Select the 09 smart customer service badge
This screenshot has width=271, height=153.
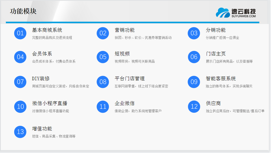[x=194, y=82]
